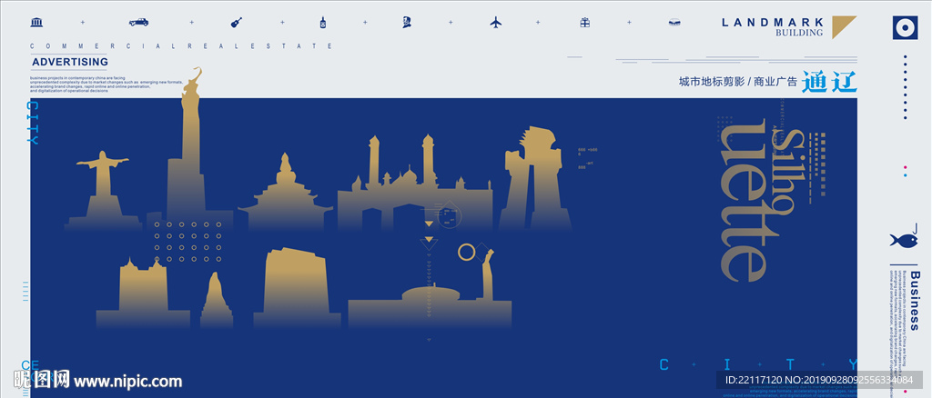Click the car icon in top row
This screenshot has width=932, height=398.
[x=138, y=23]
